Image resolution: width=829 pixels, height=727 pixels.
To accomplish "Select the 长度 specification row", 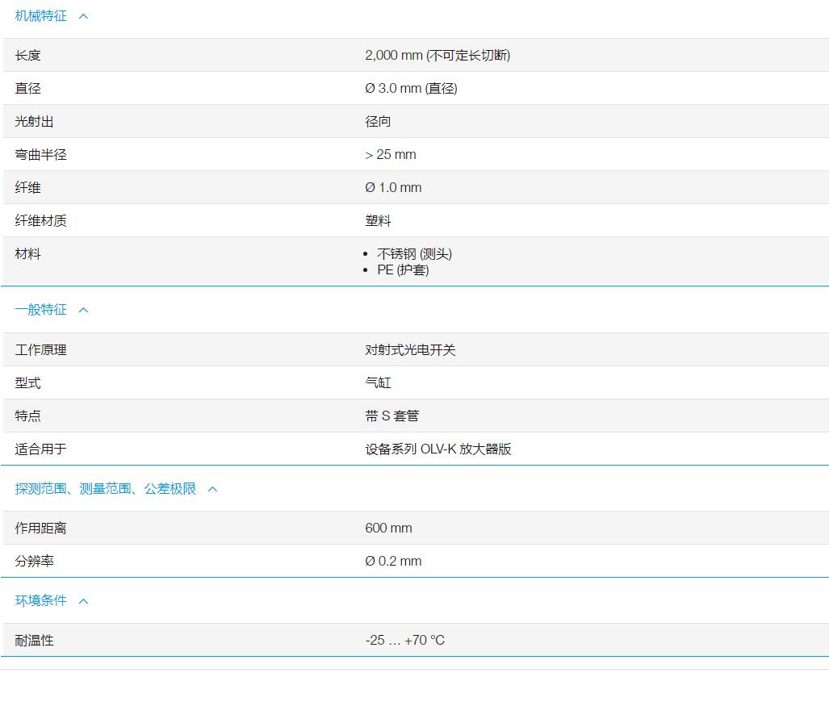I will [27, 55].
